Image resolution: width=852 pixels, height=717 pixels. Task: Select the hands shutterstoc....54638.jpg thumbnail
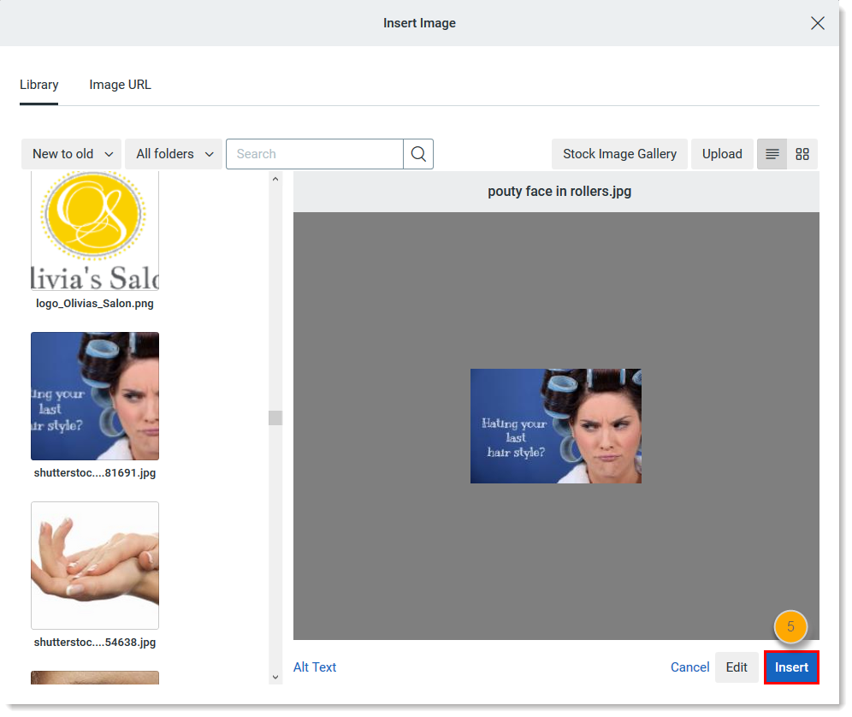point(95,566)
